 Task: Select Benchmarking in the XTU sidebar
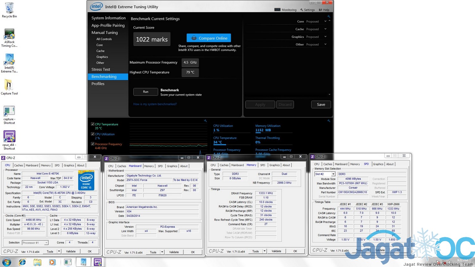point(108,77)
